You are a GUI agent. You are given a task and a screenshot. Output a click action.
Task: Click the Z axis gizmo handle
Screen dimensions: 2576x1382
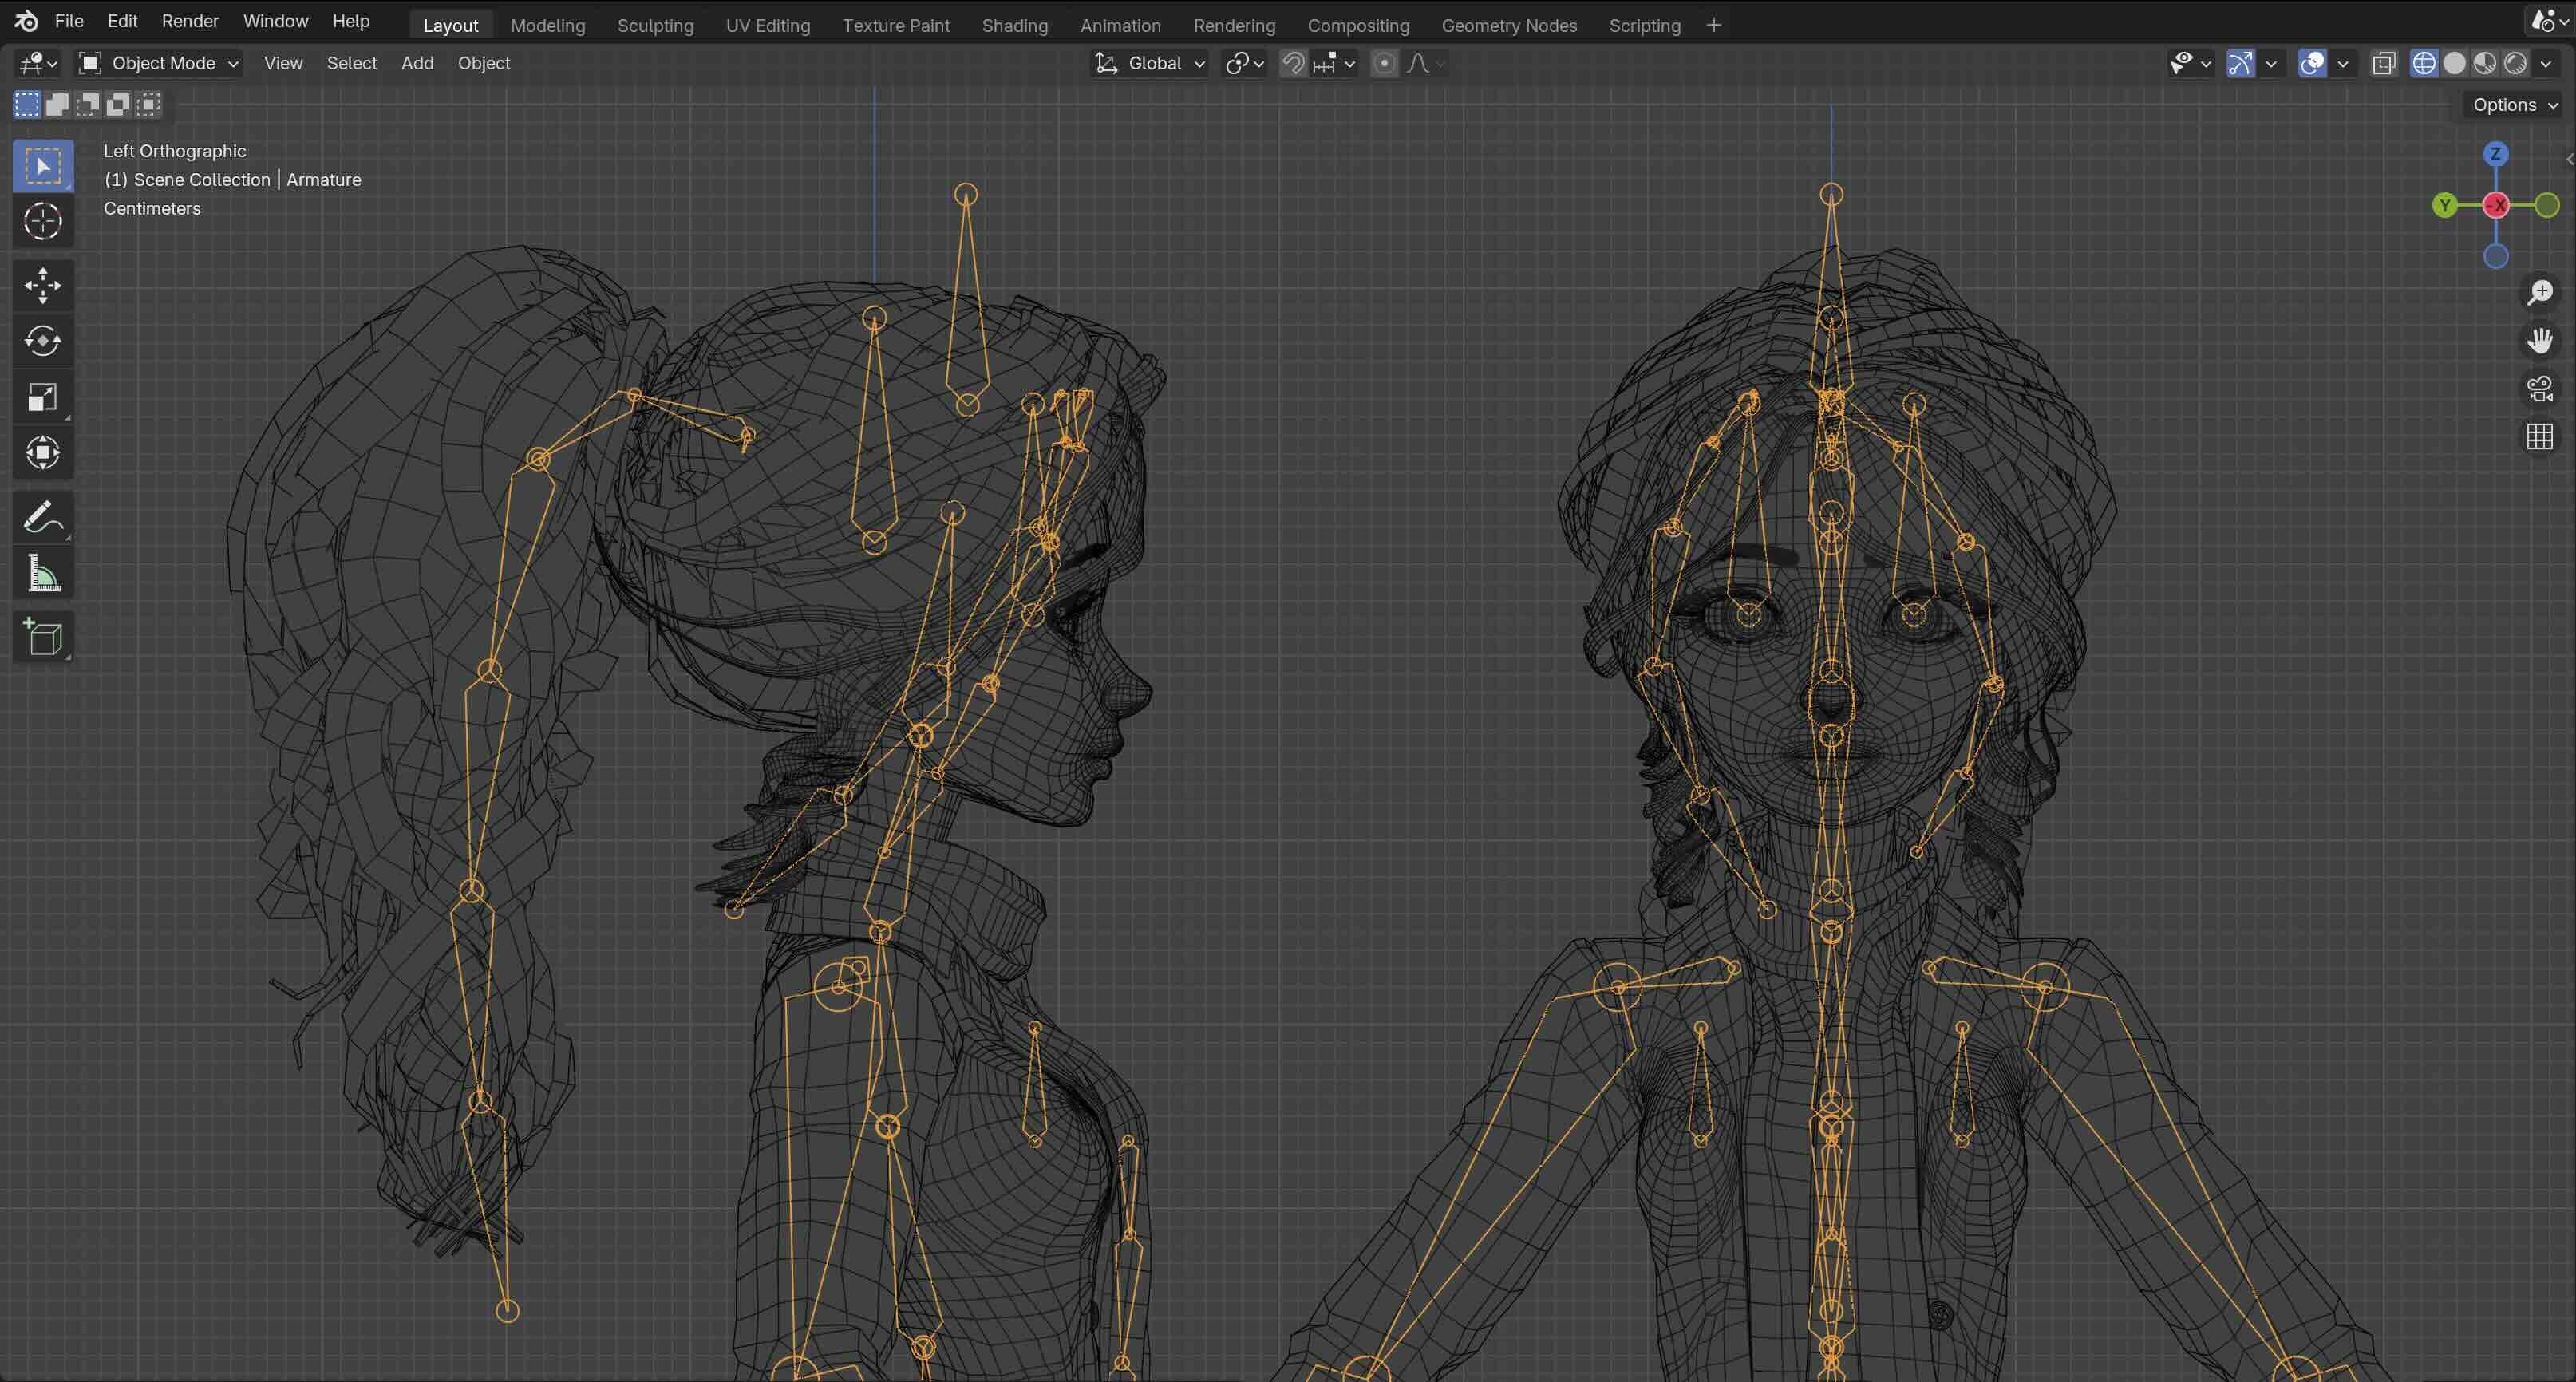[2496, 154]
